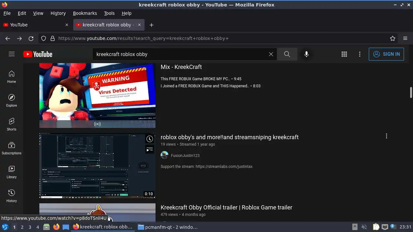This screenshot has width=413, height=232.
Task: Open Help menu
Action: click(x=126, y=13)
